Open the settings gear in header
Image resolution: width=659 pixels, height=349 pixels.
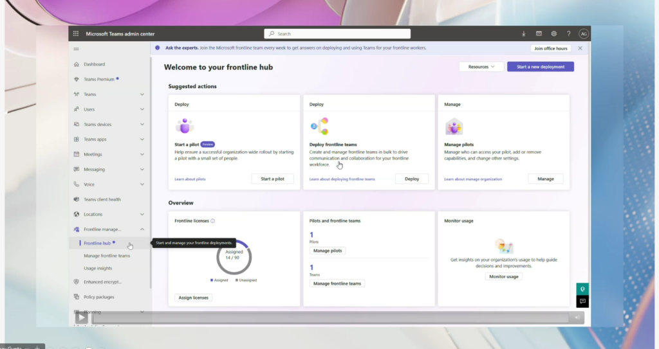[554, 33]
